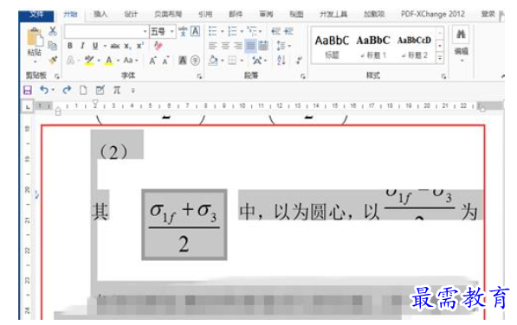Viewport: 517px width, 325px height.
Task: Insert an equation with the π icon
Action: (117, 90)
